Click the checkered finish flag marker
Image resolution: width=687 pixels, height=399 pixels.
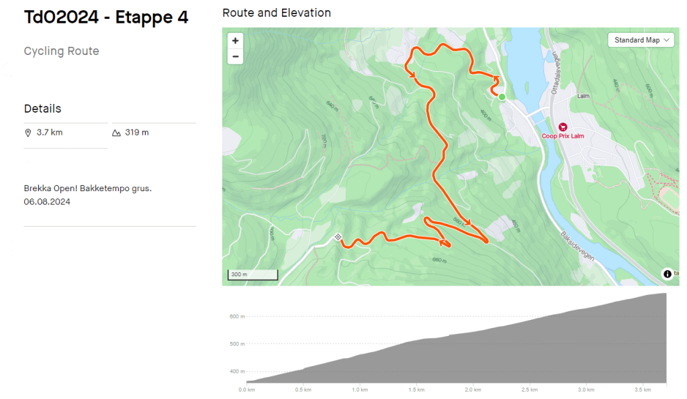point(338,237)
